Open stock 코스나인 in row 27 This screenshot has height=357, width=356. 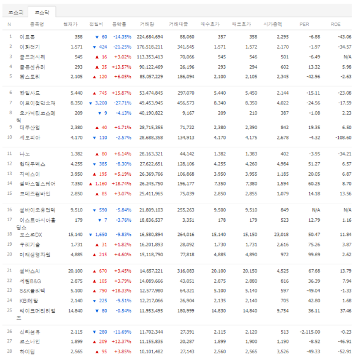point(29,342)
